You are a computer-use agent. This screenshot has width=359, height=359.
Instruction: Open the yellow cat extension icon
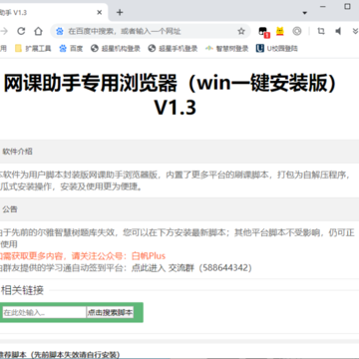click(x=280, y=31)
